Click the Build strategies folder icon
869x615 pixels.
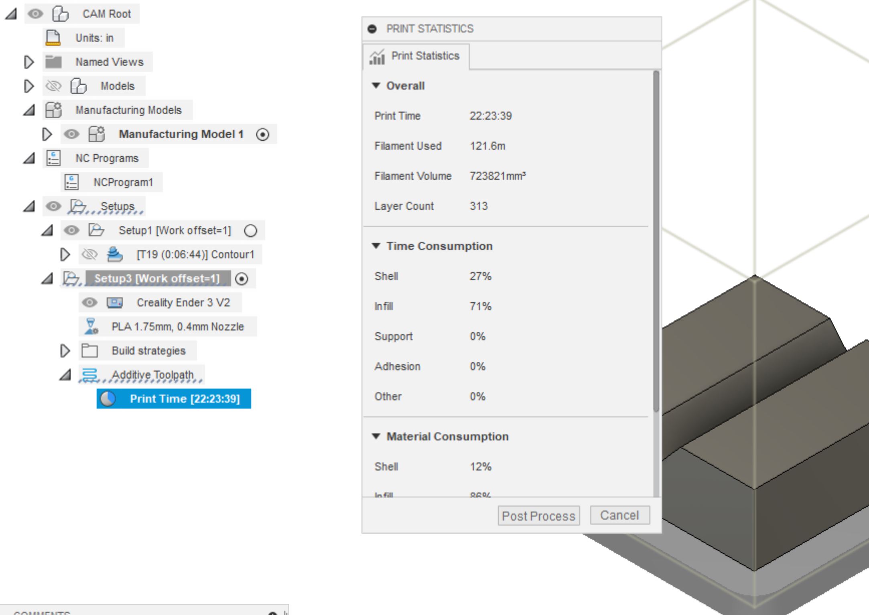pyautogui.click(x=89, y=350)
